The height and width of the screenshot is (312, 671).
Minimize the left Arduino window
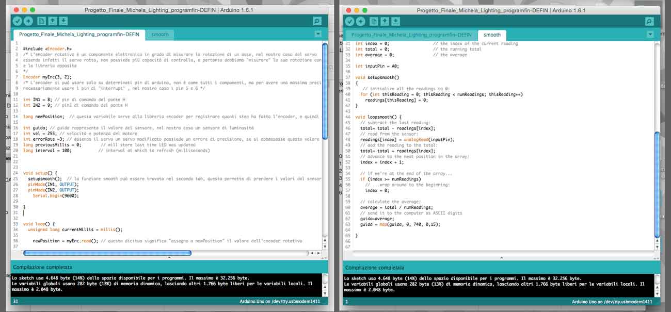tap(24, 10)
